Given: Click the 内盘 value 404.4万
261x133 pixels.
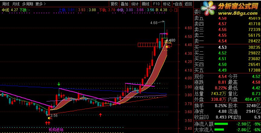Looking at the screenshot, I should (x=253, y=100).
